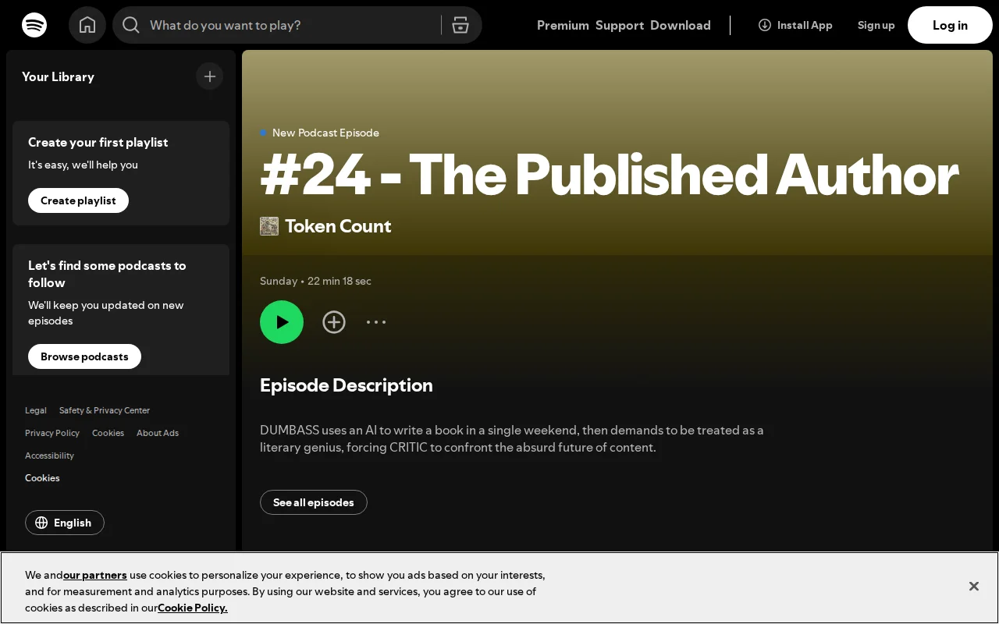Click globe icon on language button
Viewport: 999px width, 624px height.
[x=41, y=523]
